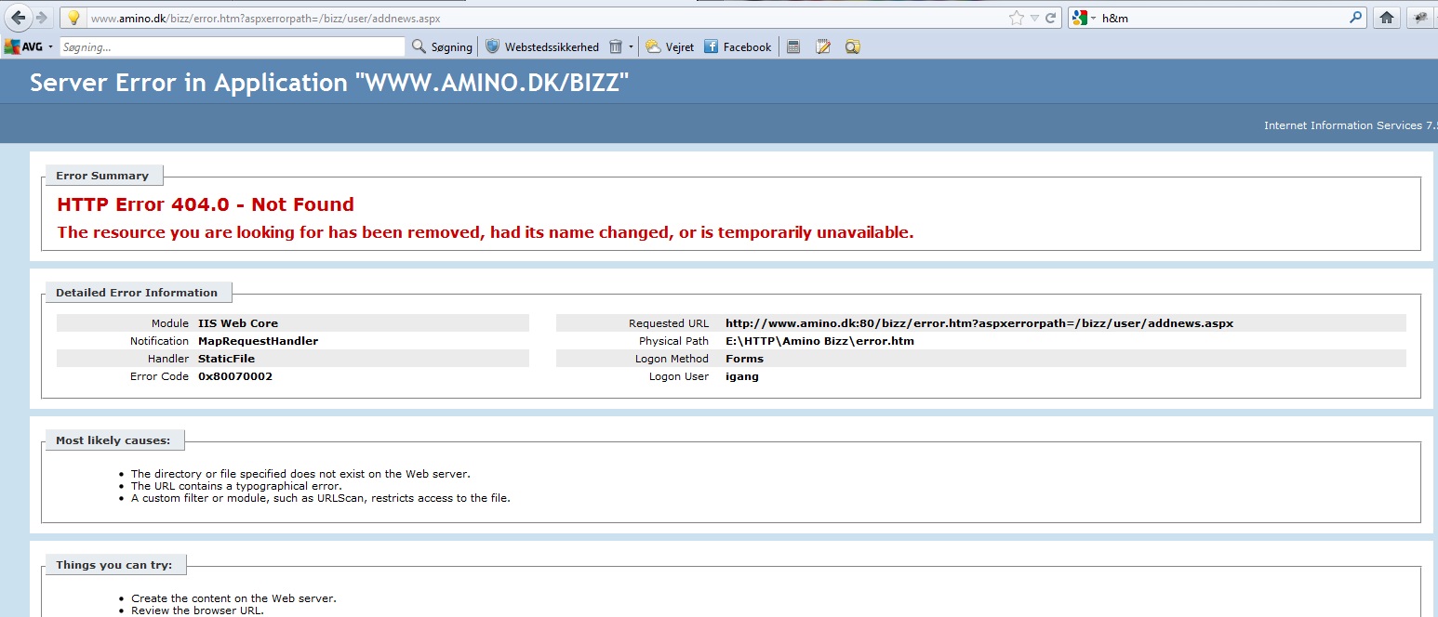
Task: Go to the browser home page icon
Action: pyautogui.click(x=1386, y=18)
